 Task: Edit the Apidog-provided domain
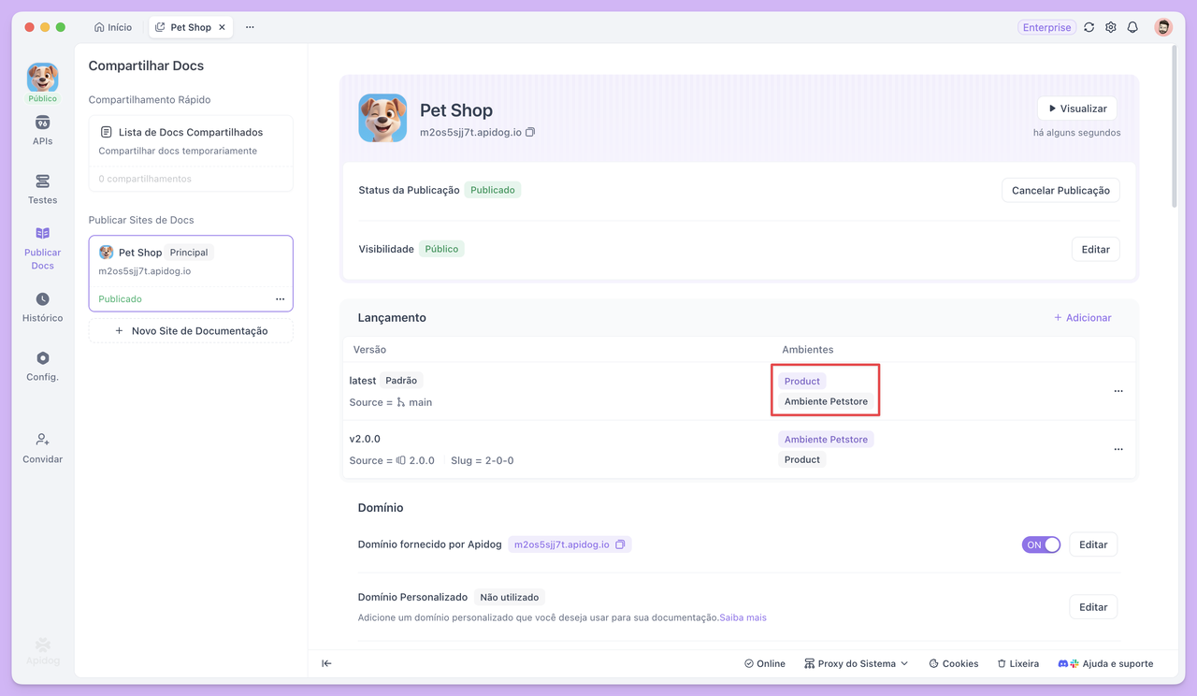pos(1093,544)
